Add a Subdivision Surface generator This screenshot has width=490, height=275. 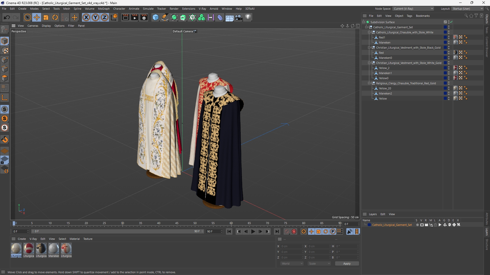point(174,17)
